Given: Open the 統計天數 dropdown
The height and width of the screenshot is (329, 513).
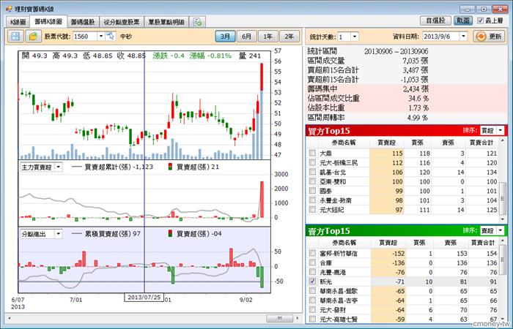Looking at the screenshot, I should [x=355, y=37].
